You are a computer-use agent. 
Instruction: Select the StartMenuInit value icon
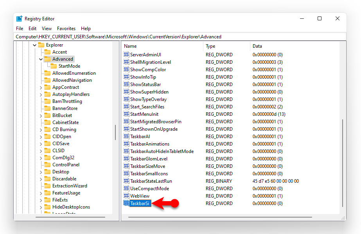(126, 114)
